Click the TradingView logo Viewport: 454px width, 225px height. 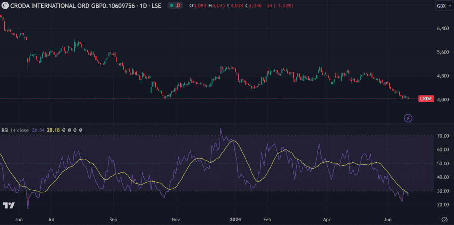8,205
